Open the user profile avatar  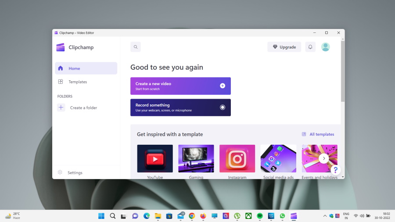[x=325, y=47]
